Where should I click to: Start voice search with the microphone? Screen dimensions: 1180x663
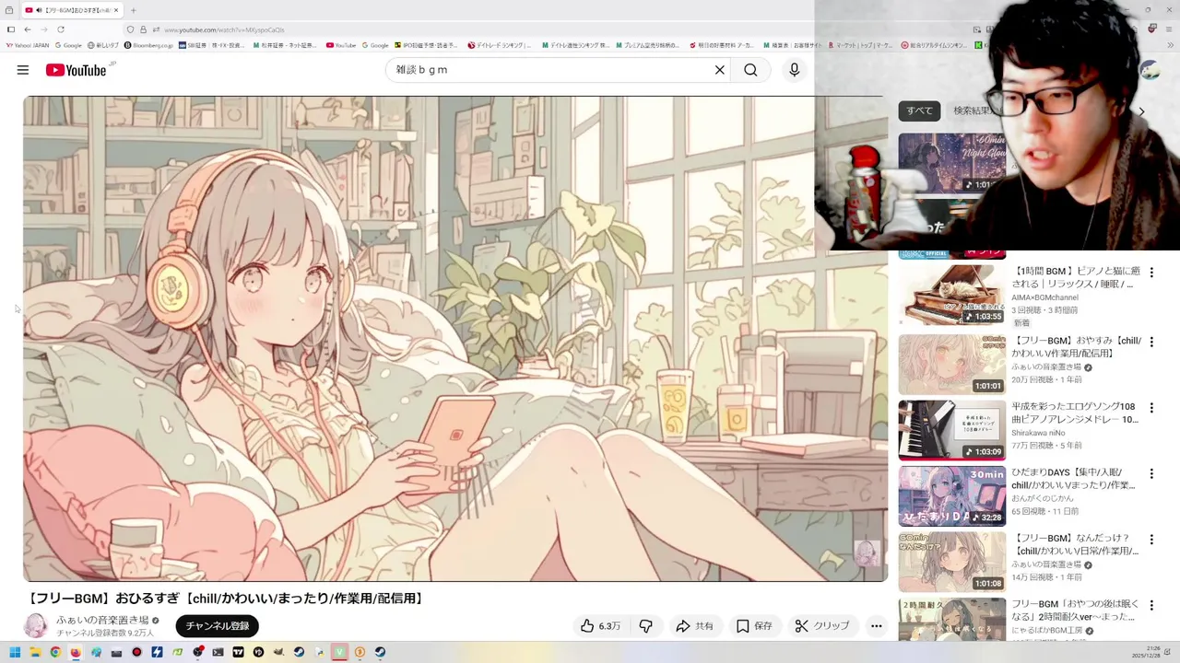[794, 70]
